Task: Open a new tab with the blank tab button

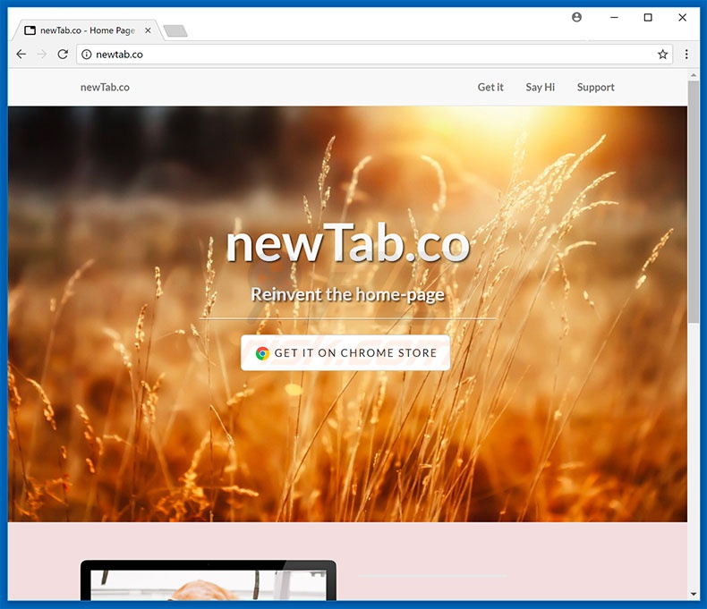Action: [x=175, y=30]
